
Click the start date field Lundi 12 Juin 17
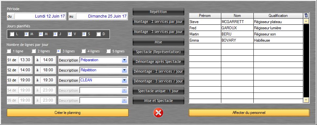click(x=40, y=16)
